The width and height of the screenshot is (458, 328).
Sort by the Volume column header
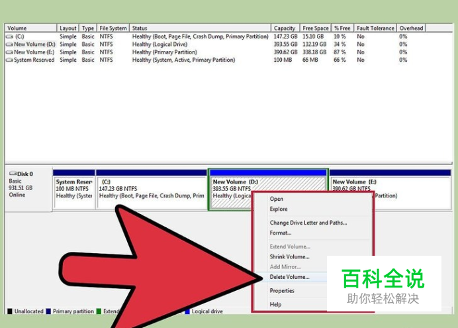coord(30,28)
